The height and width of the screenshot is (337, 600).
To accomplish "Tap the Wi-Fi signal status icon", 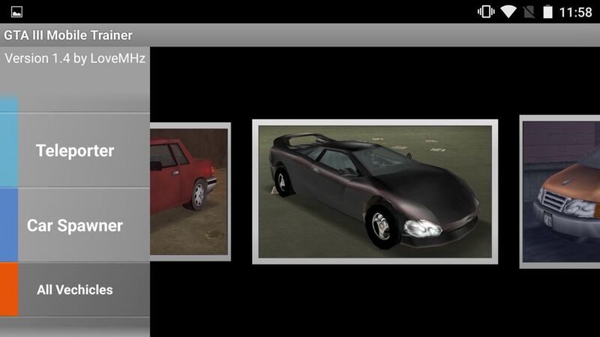I will [508, 12].
